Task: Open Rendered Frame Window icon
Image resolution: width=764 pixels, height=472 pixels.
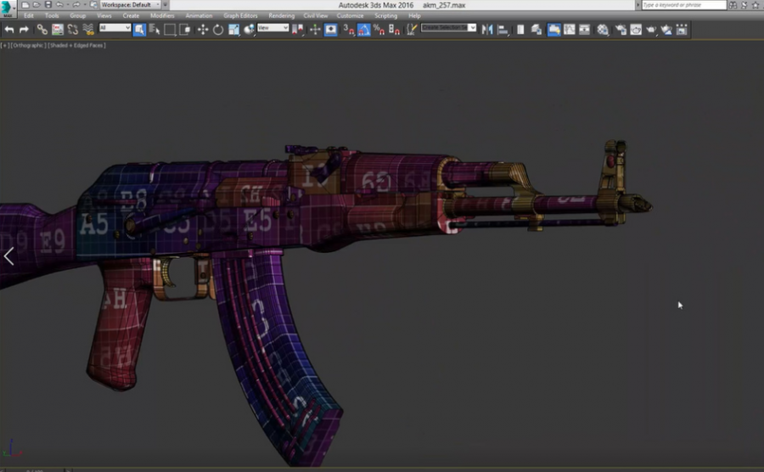Action: click(x=636, y=30)
